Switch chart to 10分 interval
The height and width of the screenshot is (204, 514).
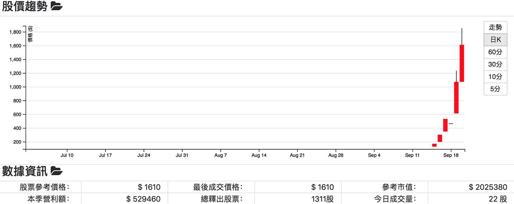point(495,77)
